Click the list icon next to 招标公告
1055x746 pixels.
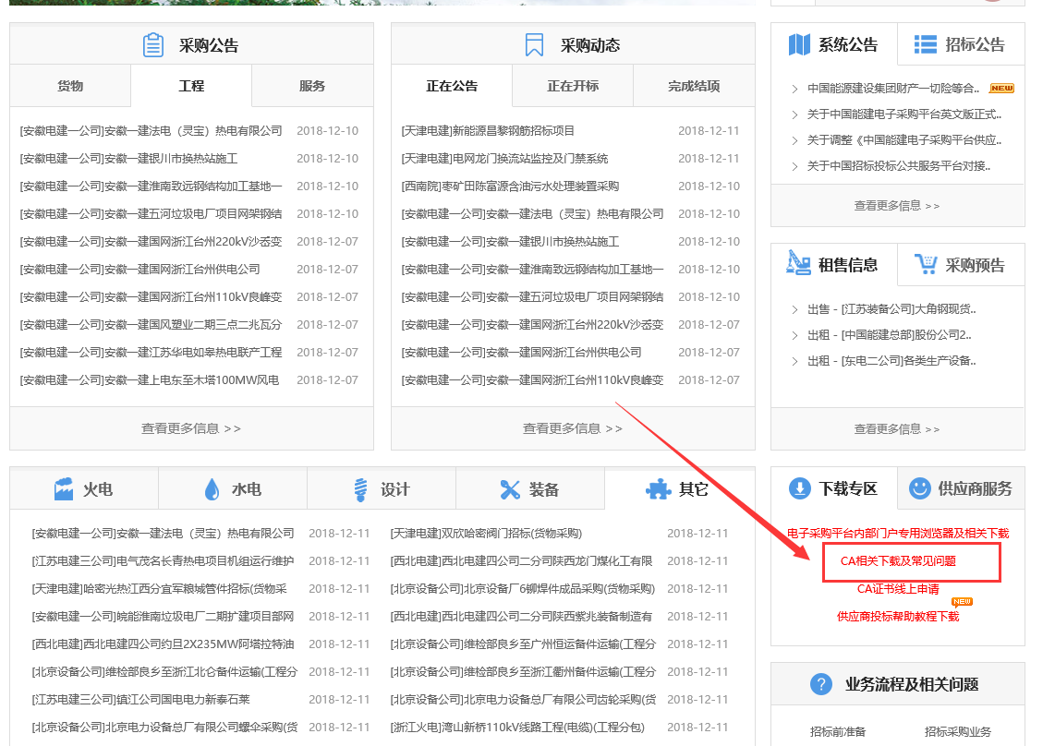tap(925, 44)
